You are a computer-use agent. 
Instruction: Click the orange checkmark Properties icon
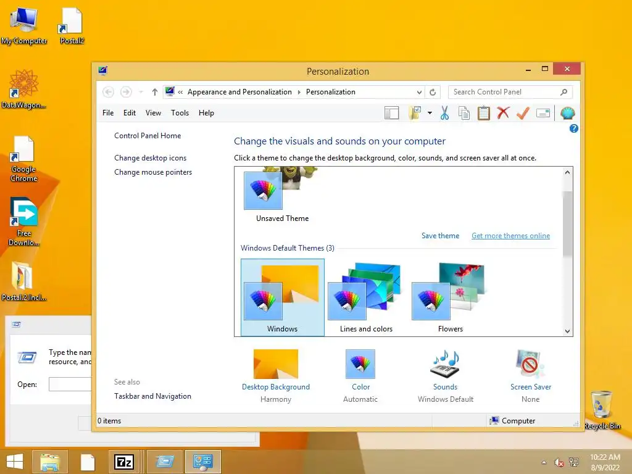[523, 113]
